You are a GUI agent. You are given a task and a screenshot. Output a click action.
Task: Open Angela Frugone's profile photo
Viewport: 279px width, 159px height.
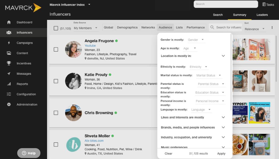tap(74, 49)
